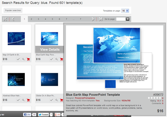This screenshot has height=117, width=167.
Task: Go to first page of results
Action: (x=5, y=19)
